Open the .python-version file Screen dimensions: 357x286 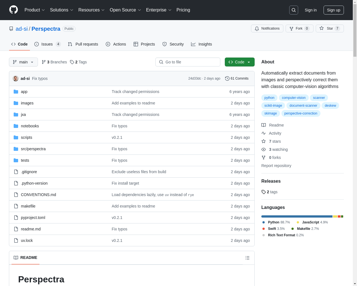click(34, 183)
